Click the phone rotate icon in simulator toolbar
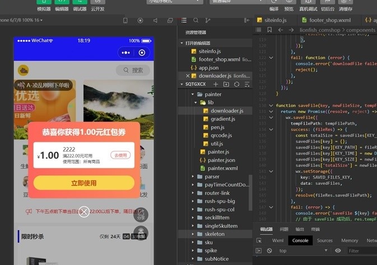Screen dimensions: 377x265 point(125,20)
